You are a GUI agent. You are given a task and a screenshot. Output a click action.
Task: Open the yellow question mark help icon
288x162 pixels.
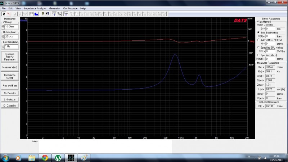pos(43,14)
